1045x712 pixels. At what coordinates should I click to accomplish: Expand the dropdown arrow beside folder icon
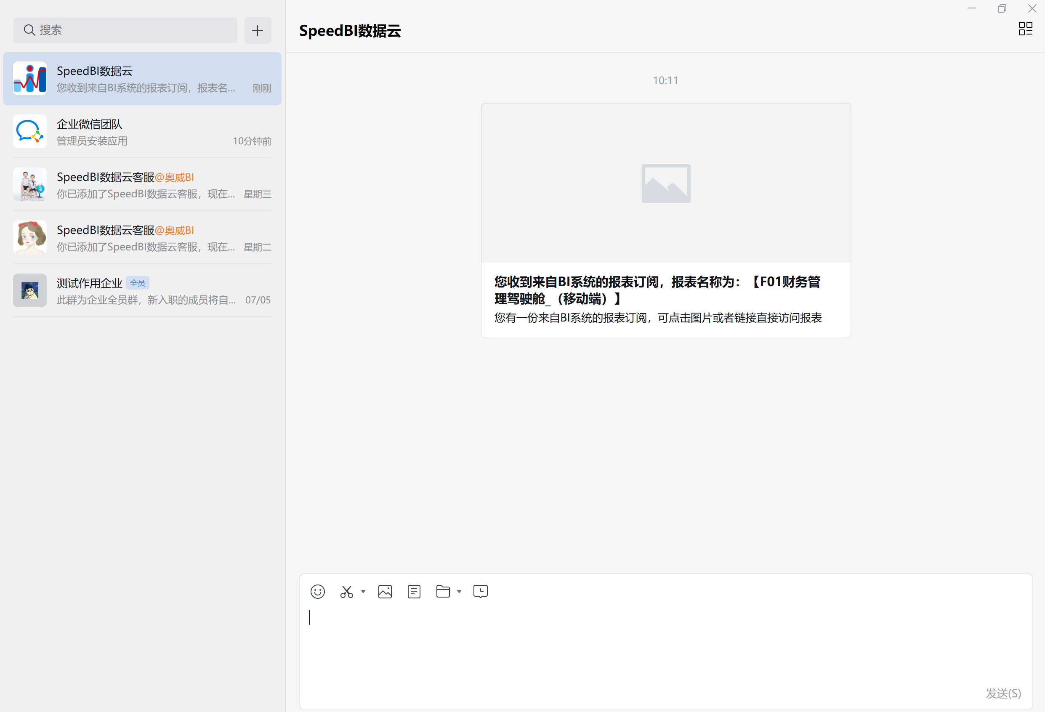[459, 592]
